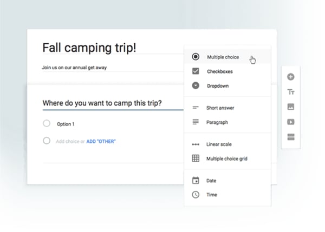
Task: Select Time question type
Action: tap(211, 195)
